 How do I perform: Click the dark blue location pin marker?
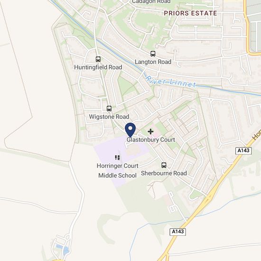click(130, 130)
